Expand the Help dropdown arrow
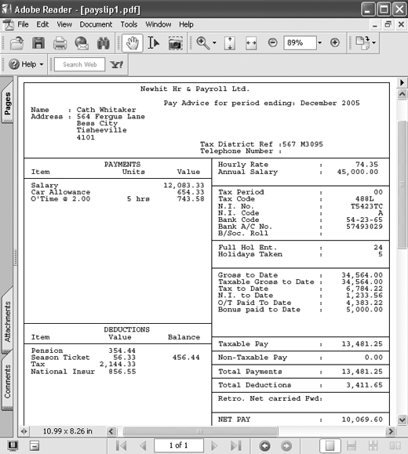 42,64
